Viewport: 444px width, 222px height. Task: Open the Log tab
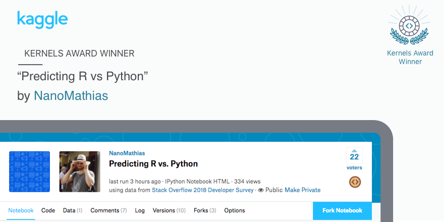140,210
